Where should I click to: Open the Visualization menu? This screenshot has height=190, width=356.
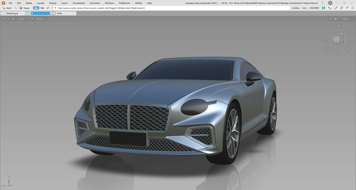click(x=79, y=3)
